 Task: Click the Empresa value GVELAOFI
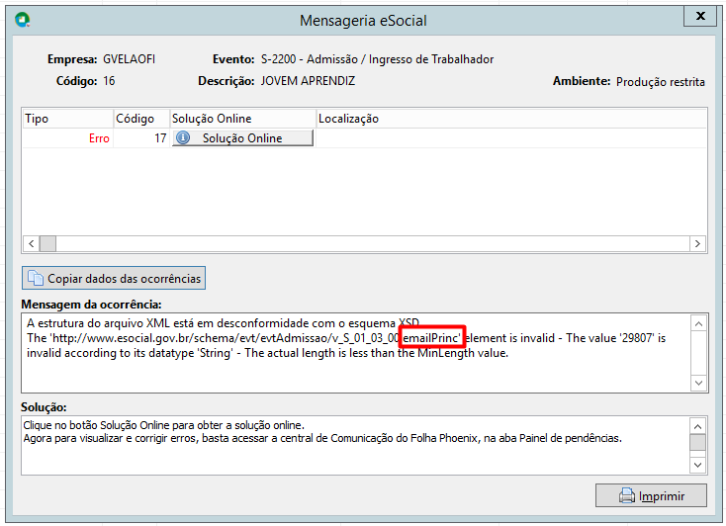click(130, 59)
